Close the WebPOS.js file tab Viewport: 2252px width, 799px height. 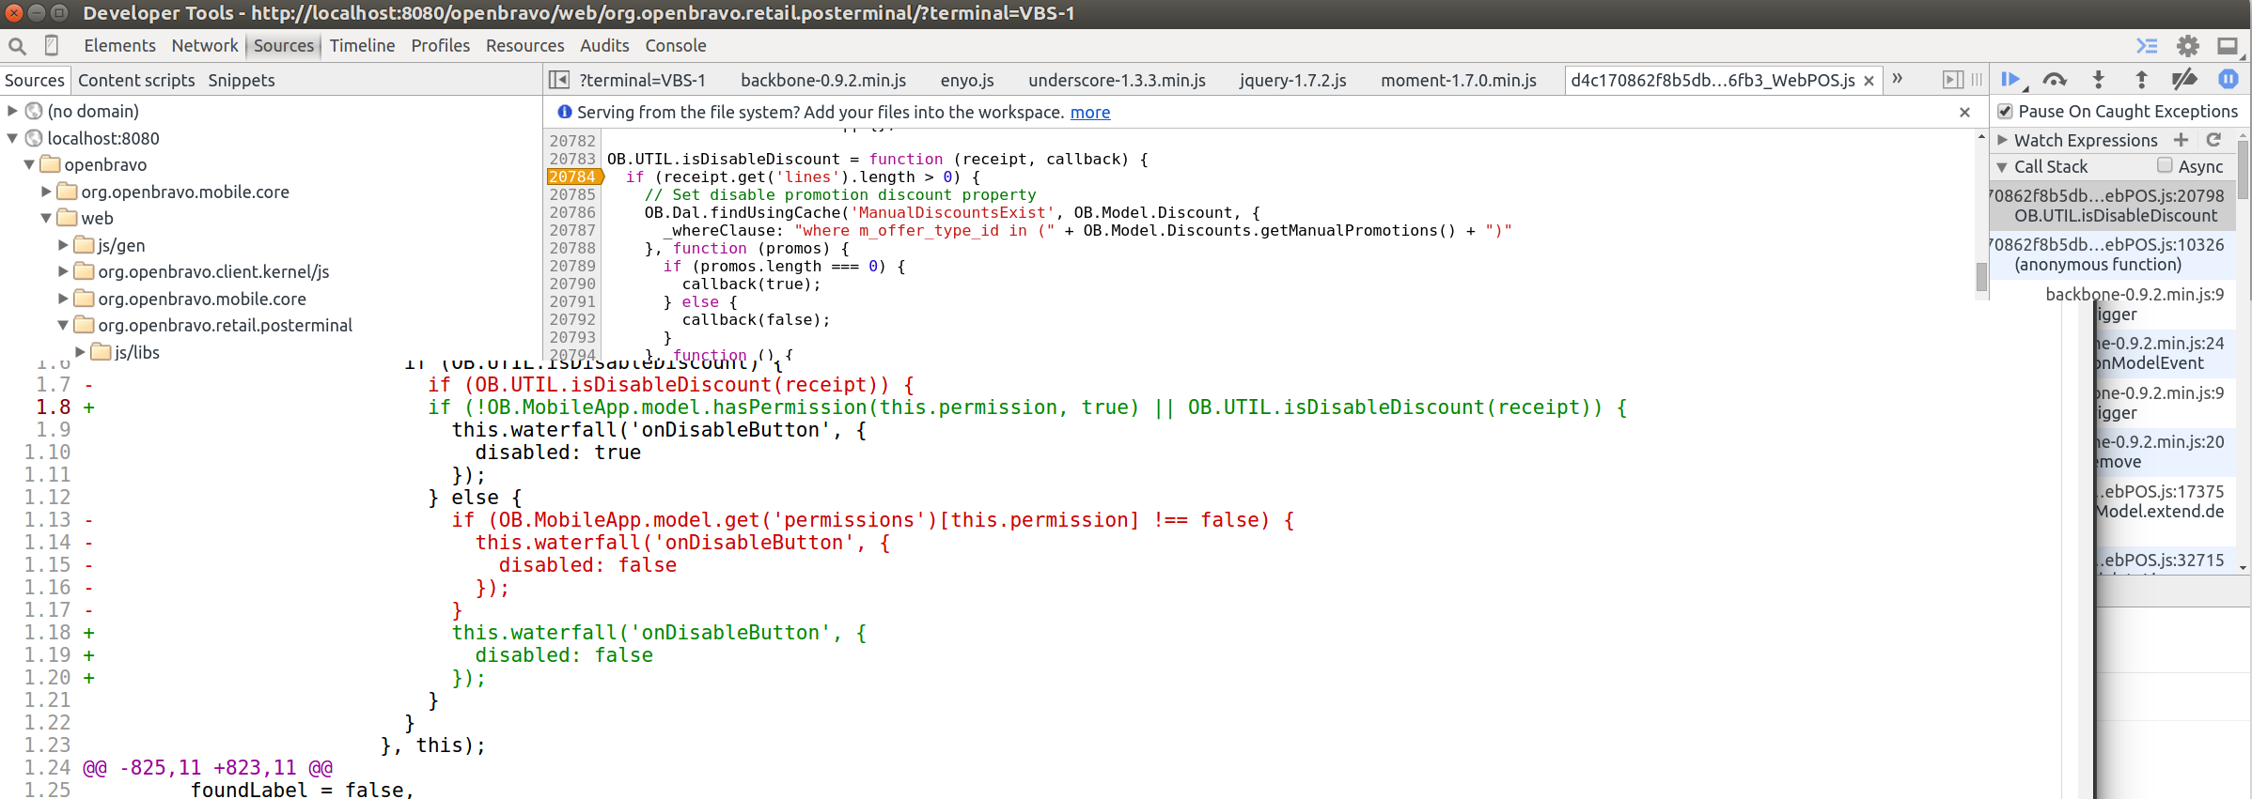(x=1869, y=81)
